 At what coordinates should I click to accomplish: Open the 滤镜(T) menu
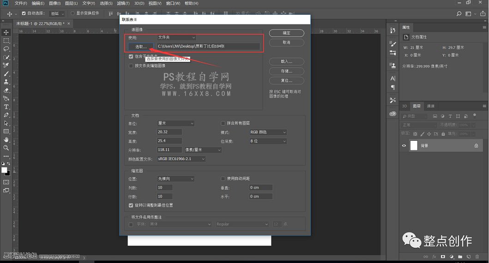coord(123,3)
